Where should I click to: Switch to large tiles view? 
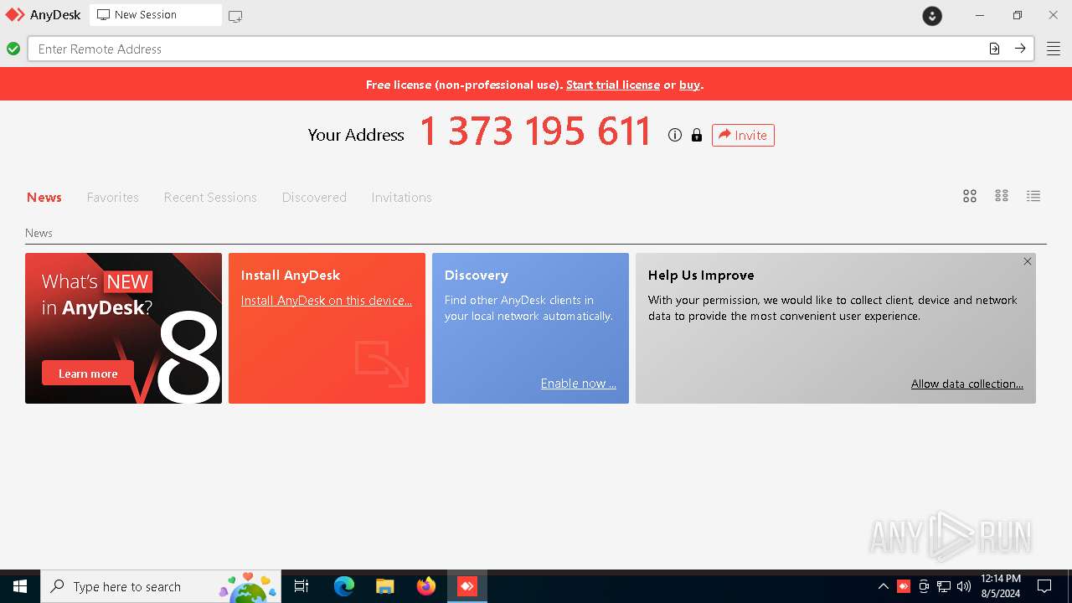[970, 196]
